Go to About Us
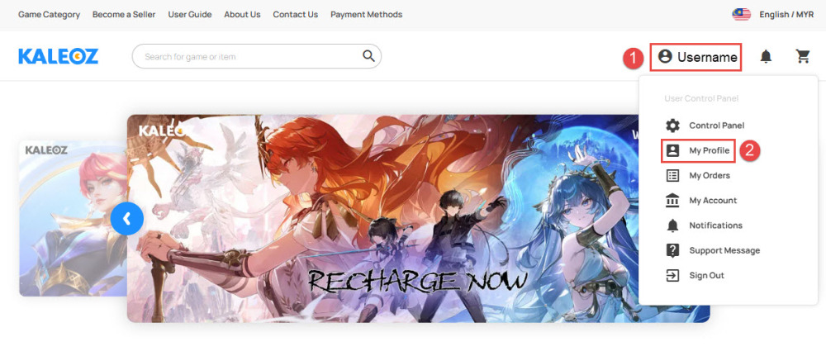 click(x=242, y=15)
